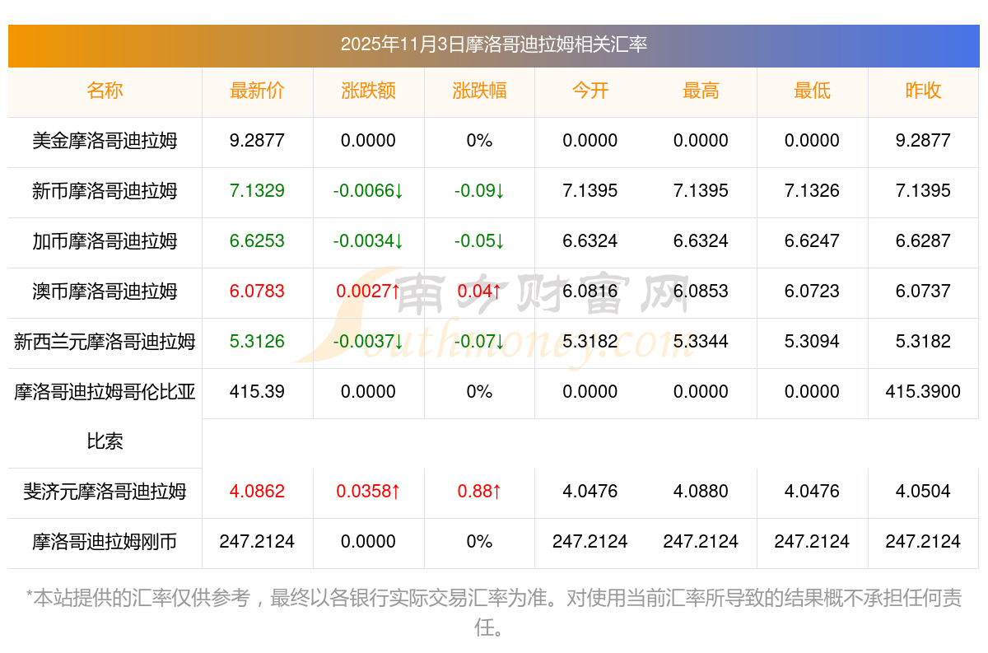988x653 pixels.
Task: Click the previous close 6.0737
Action: point(923,292)
